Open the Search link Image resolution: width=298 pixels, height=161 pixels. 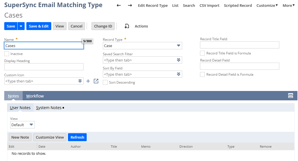pos(189,5)
